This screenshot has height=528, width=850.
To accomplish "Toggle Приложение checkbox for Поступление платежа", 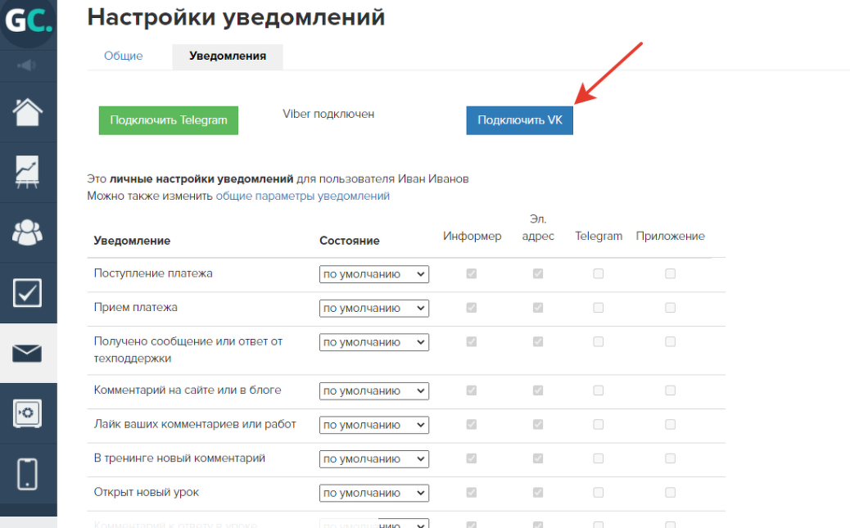I will [671, 273].
